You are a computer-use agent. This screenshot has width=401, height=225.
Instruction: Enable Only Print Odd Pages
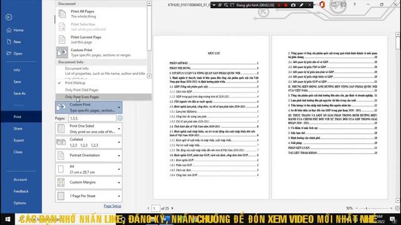pyautogui.click(x=103, y=90)
